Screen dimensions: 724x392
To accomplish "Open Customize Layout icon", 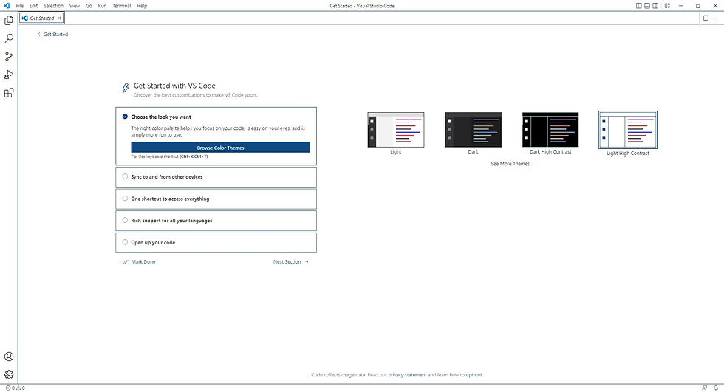I will point(667,5).
